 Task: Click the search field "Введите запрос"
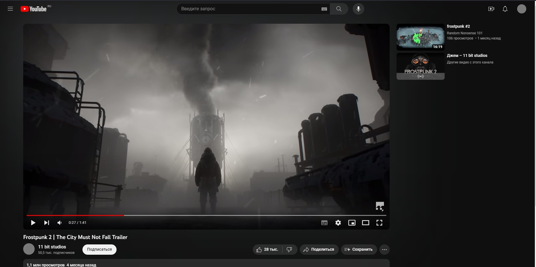click(249, 9)
